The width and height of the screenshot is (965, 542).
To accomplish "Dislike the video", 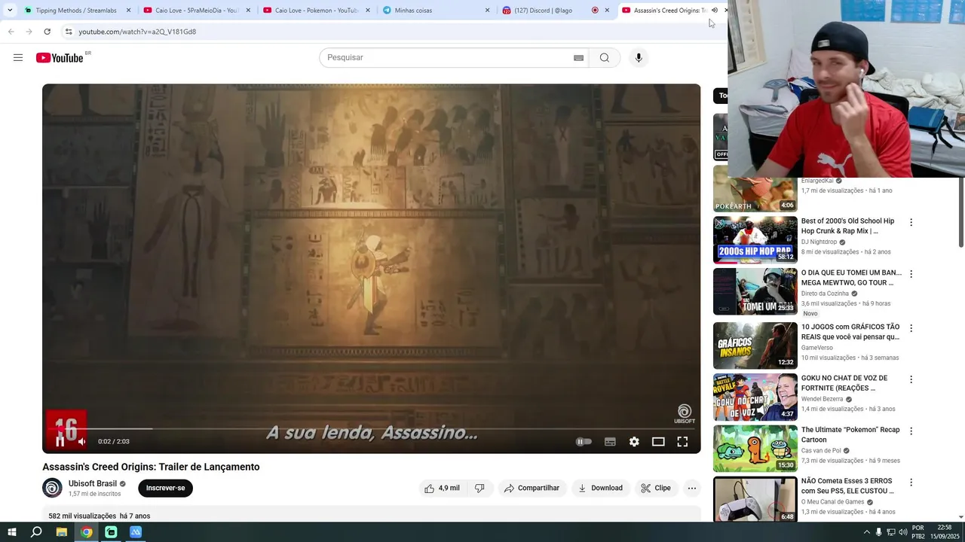I will (x=479, y=488).
